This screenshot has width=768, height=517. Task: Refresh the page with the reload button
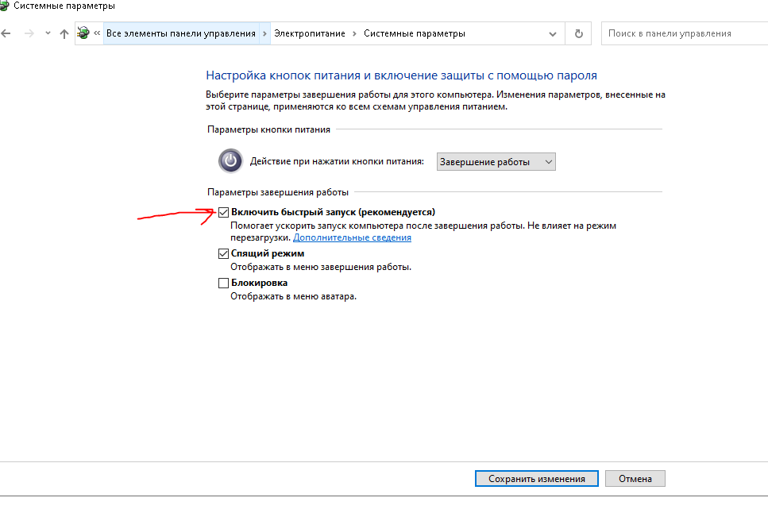coord(578,34)
